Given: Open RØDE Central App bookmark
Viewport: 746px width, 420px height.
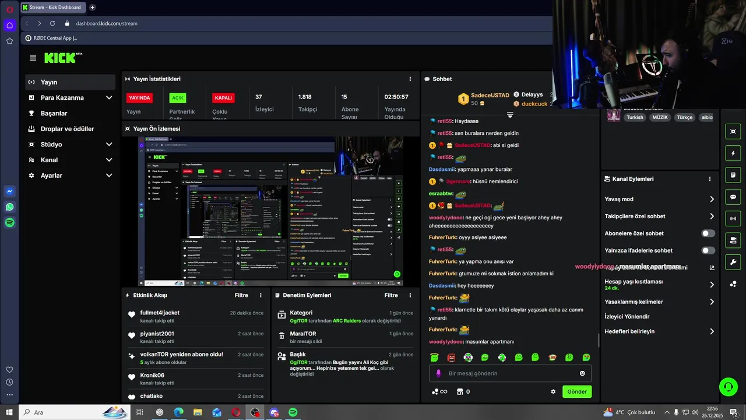Looking at the screenshot, I should coord(51,38).
